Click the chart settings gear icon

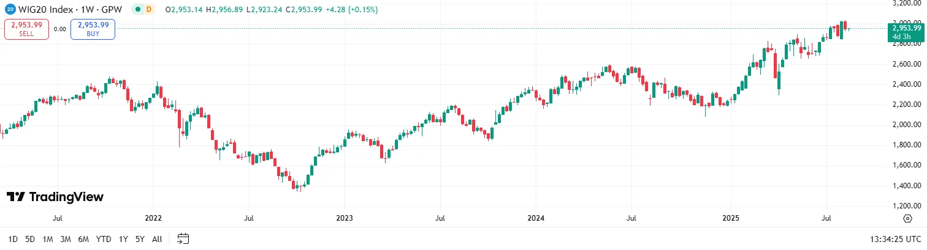pyautogui.click(x=907, y=218)
